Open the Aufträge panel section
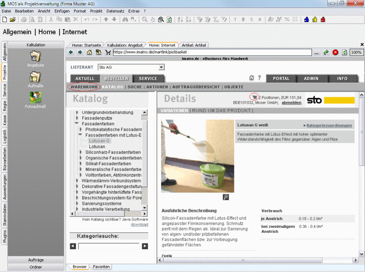The height and width of the screenshot is (272, 365). 36,260
